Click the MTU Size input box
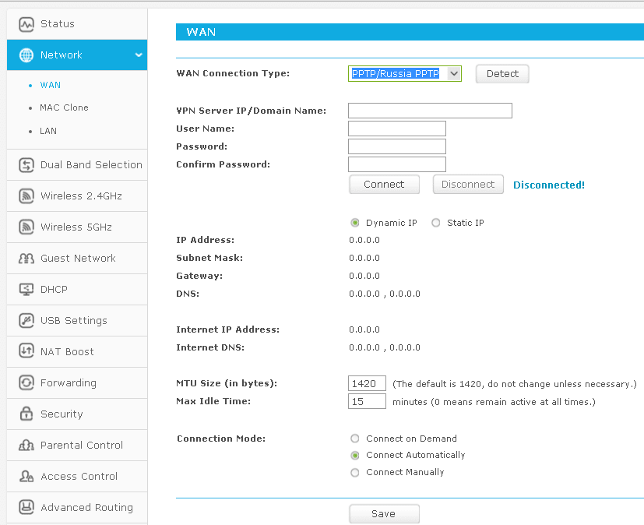The width and height of the screenshot is (644, 525). pyautogui.click(x=367, y=384)
